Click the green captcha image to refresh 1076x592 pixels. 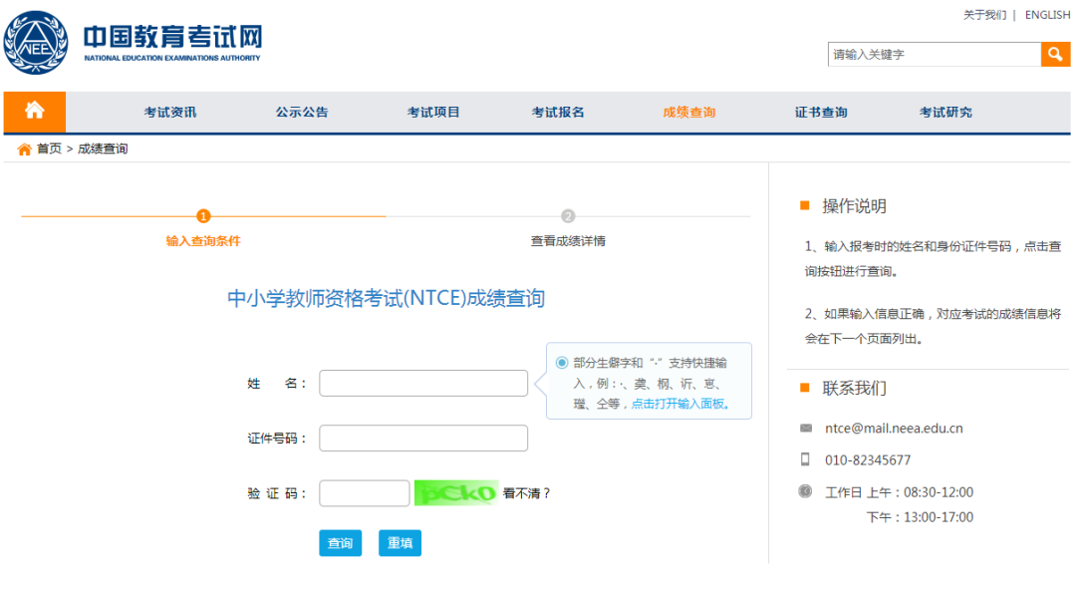[455, 492]
